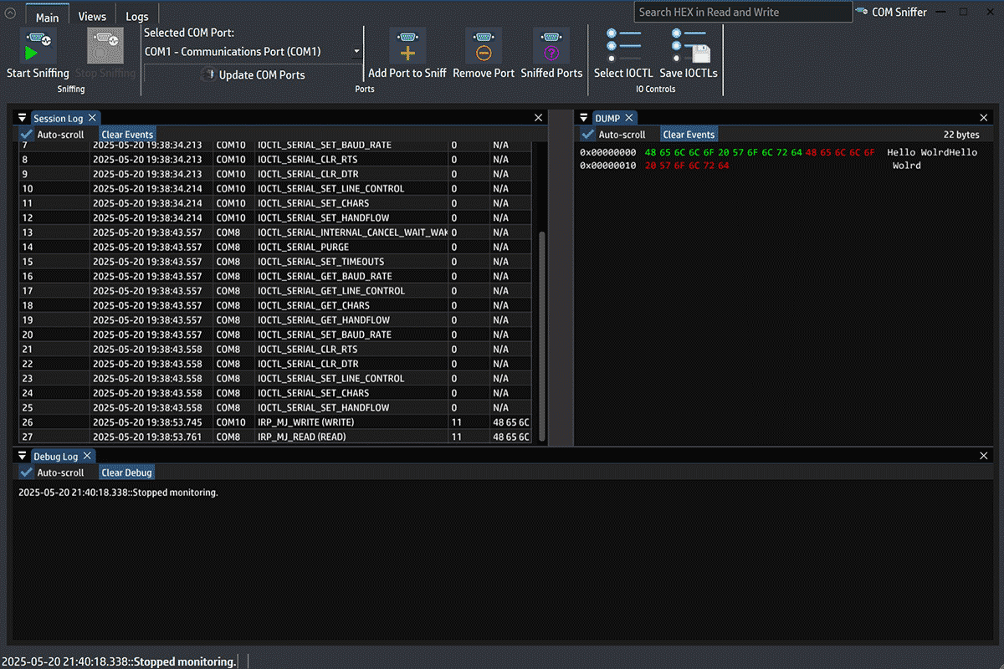The width and height of the screenshot is (1004, 669).
Task: Open the Session Log panel menu arrow
Action: pyautogui.click(x=23, y=118)
